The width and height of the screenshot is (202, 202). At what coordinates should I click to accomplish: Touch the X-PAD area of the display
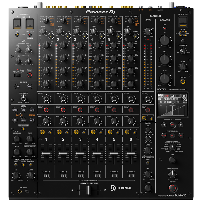pyautogui.click(x=172, y=110)
